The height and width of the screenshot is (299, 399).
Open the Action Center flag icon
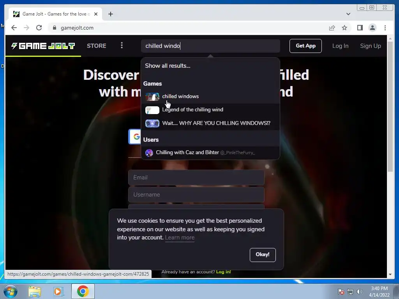click(341, 292)
